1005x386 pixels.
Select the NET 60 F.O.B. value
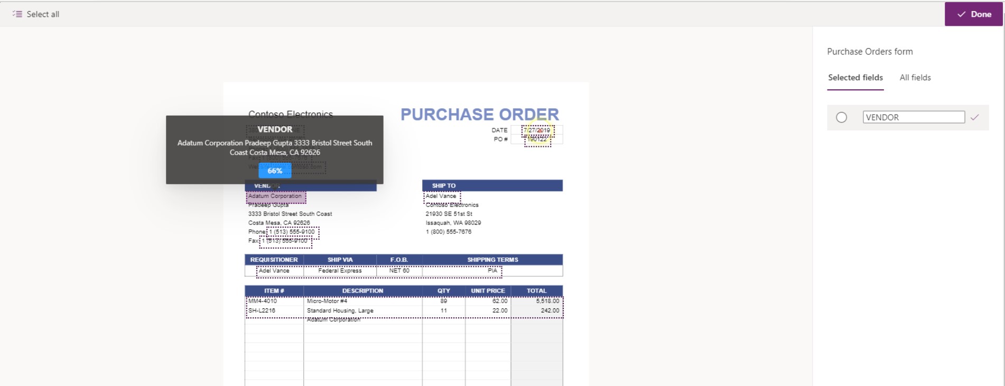[x=399, y=271]
